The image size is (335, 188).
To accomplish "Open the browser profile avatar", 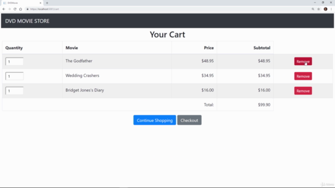I will (326, 9).
